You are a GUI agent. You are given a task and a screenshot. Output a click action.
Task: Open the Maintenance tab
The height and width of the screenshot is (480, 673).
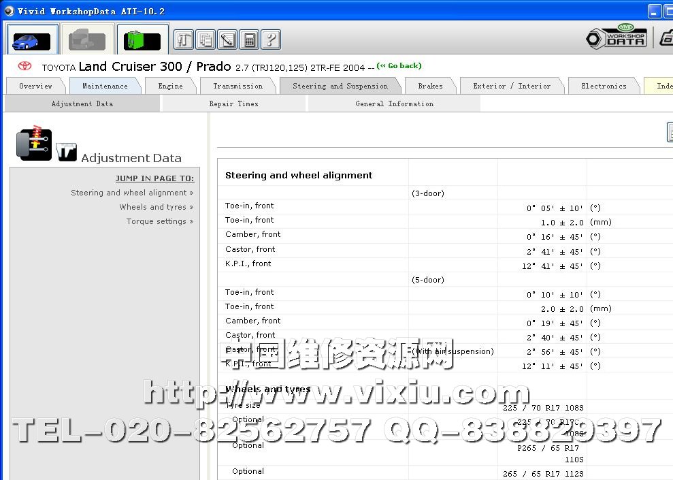coord(105,86)
